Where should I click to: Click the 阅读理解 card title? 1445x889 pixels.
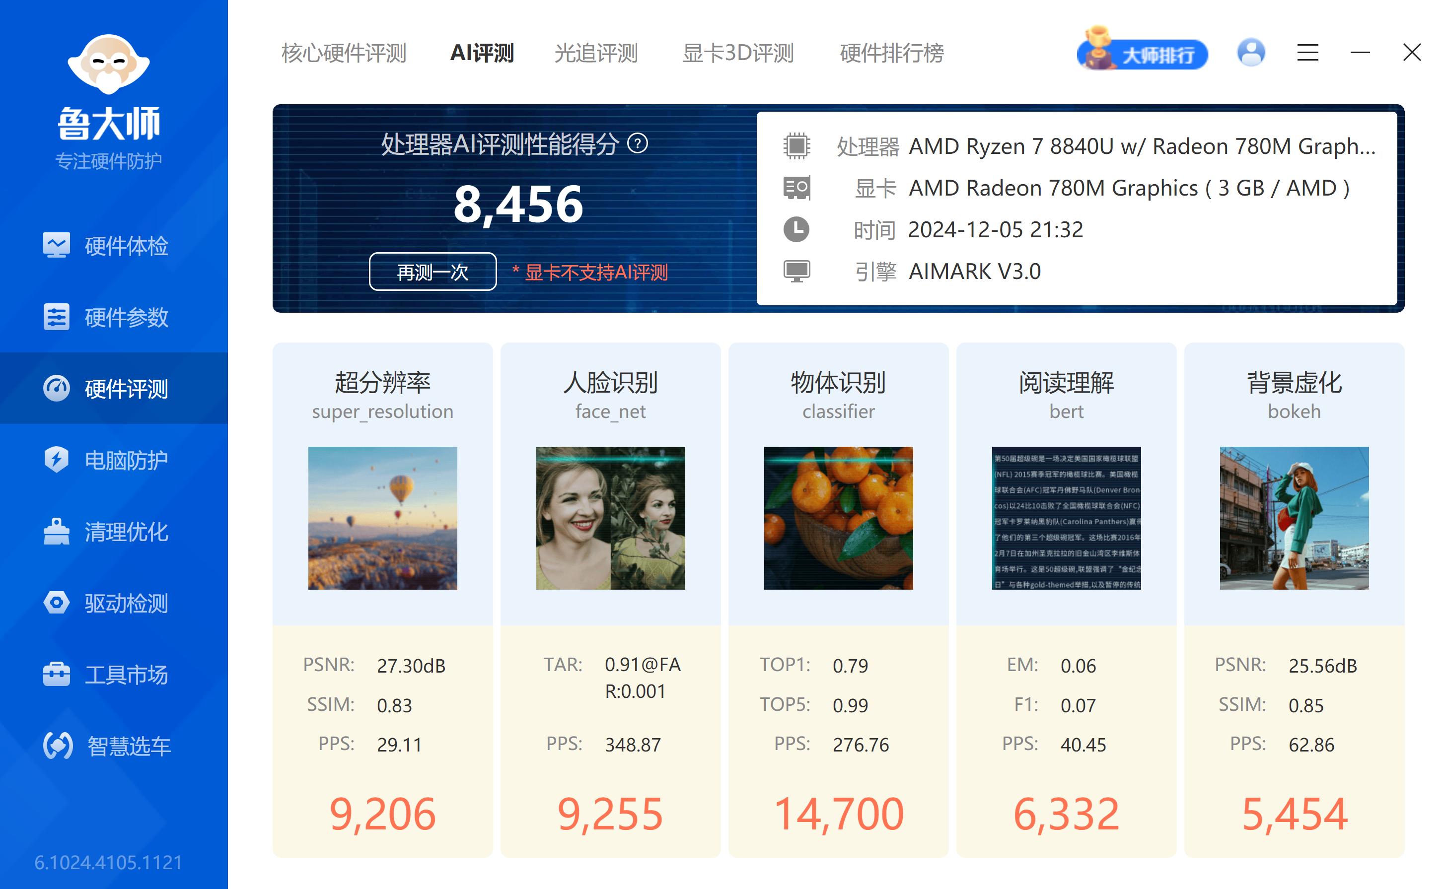pyautogui.click(x=1066, y=382)
